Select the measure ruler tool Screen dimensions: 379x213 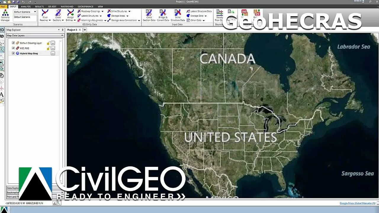pos(2,101)
